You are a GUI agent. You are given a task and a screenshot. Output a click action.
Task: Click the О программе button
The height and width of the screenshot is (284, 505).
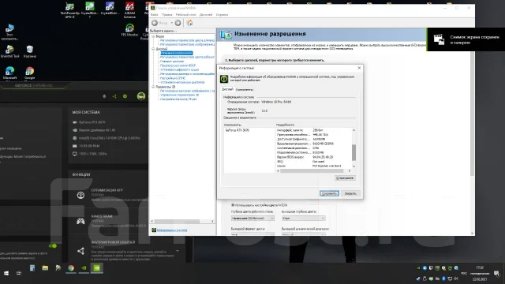[x=345, y=178]
